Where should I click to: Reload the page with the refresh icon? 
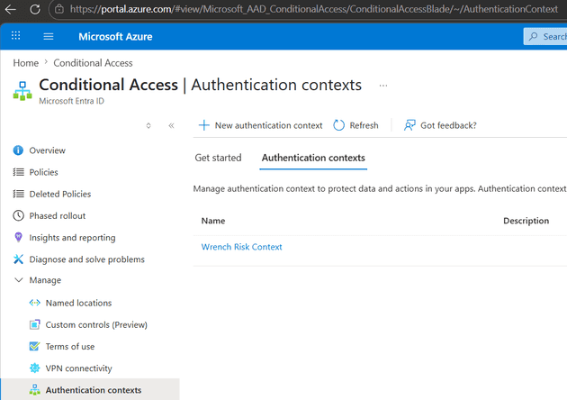point(35,9)
